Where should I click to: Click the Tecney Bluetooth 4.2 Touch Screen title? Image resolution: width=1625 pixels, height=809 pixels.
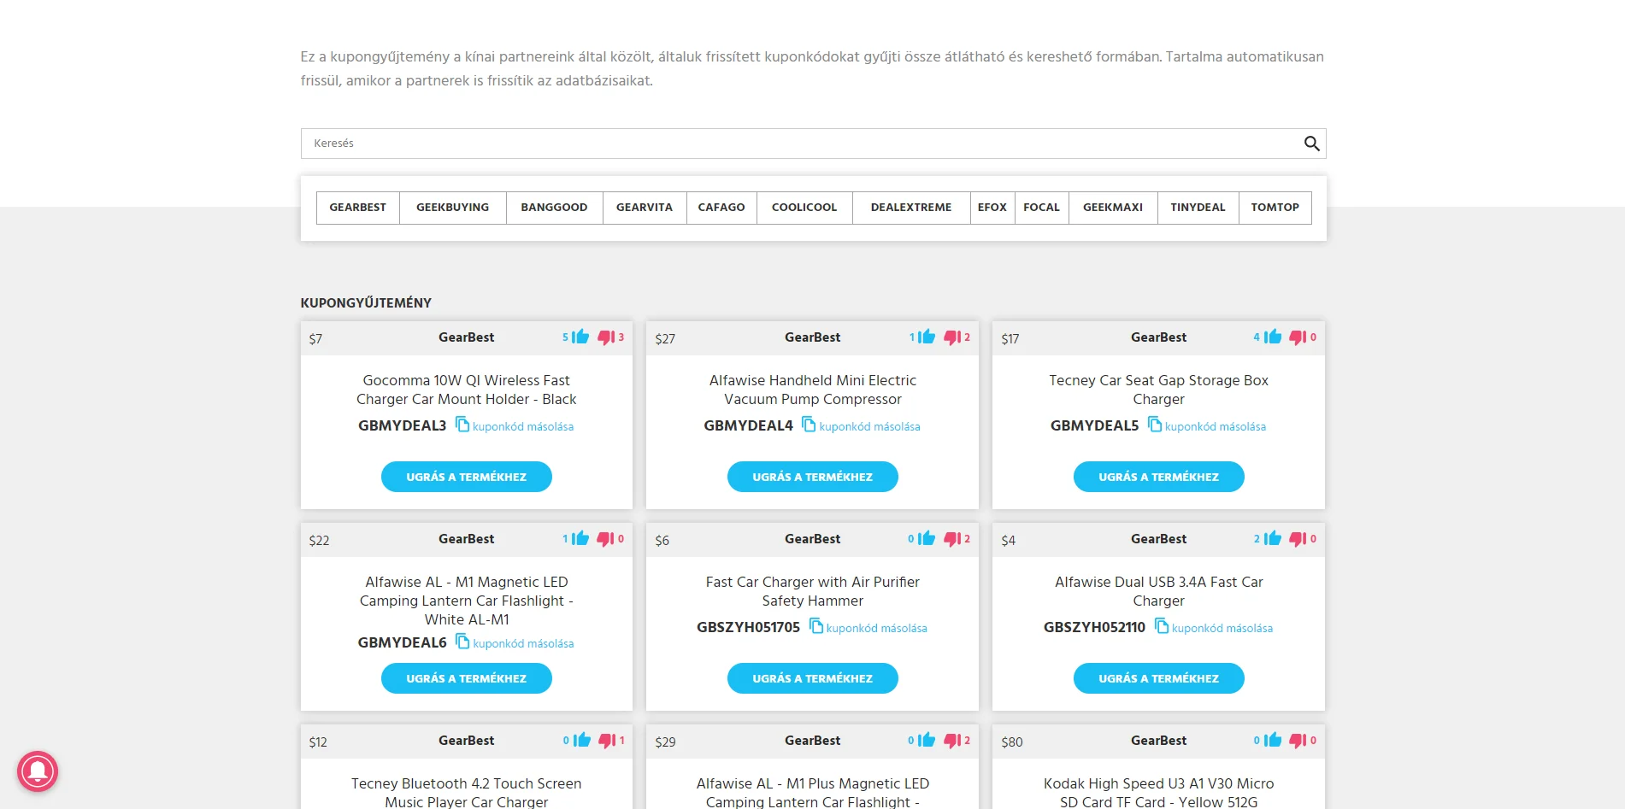pyautogui.click(x=467, y=793)
